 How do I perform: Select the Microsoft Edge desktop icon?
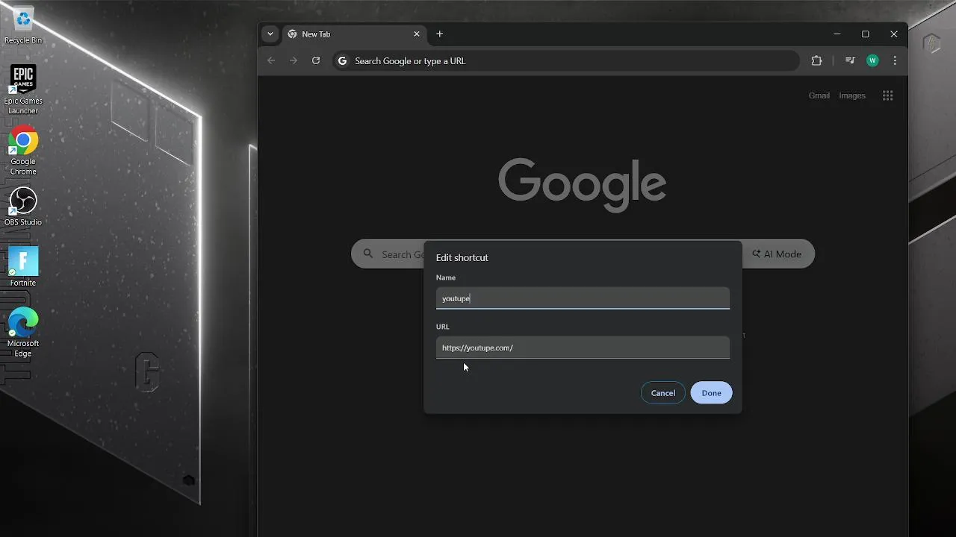click(23, 333)
